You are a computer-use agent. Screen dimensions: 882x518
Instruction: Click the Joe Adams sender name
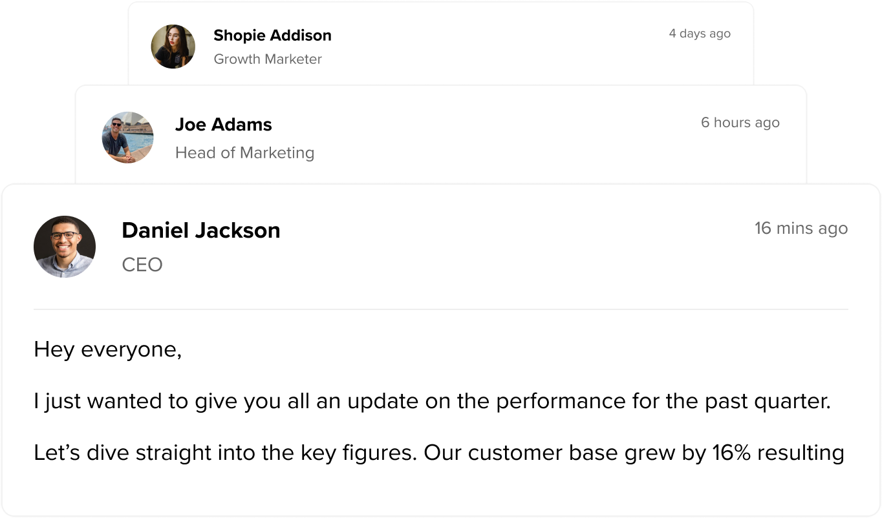[224, 125]
